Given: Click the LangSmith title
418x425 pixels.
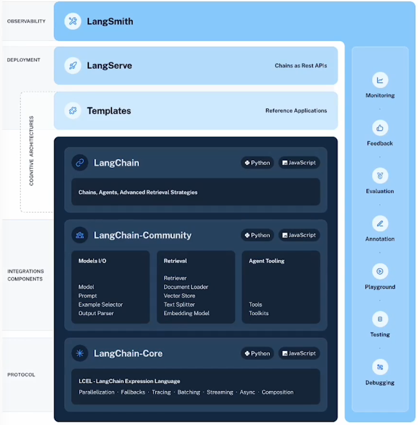Looking at the screenshot, I should pyautogui.click(x=110, y=21).
